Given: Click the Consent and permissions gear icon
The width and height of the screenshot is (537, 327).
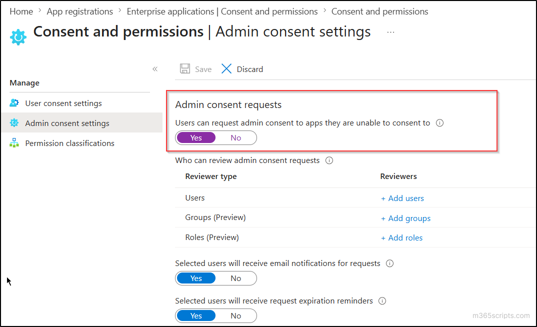Looking at the screenshot, I should [x=18, y=37].
